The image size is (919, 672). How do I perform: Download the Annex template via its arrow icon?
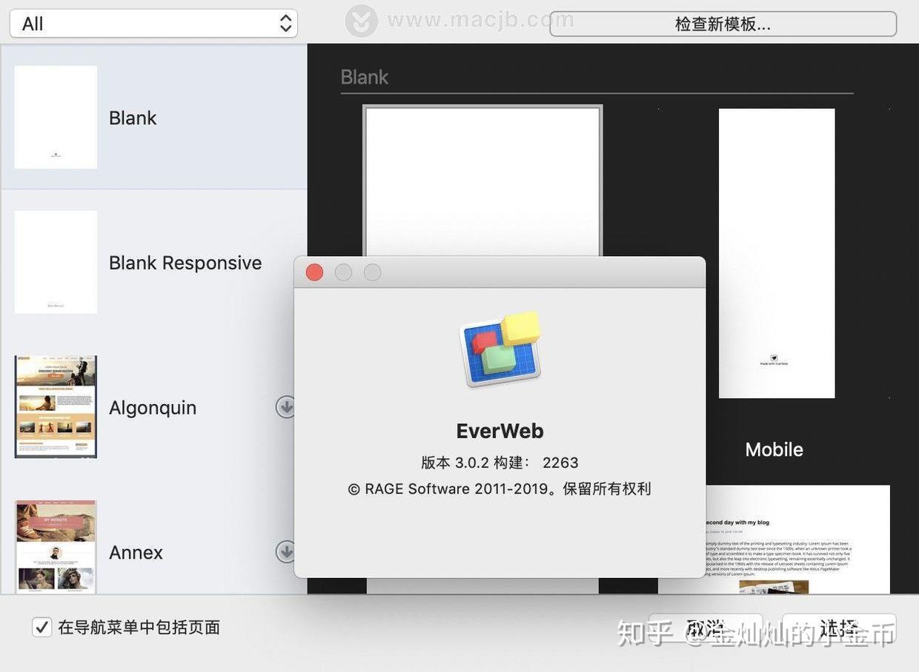tap(287, 552)
